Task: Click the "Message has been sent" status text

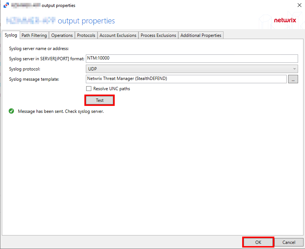Action: [61, 111]
